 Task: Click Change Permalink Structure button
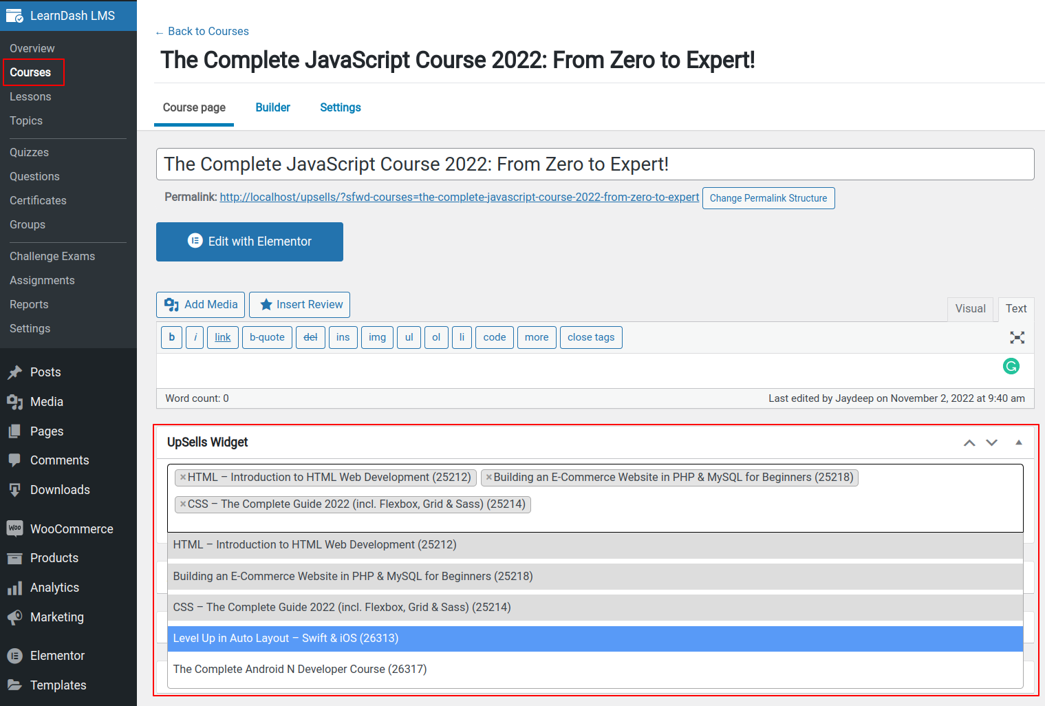click(x=768, y=198)
